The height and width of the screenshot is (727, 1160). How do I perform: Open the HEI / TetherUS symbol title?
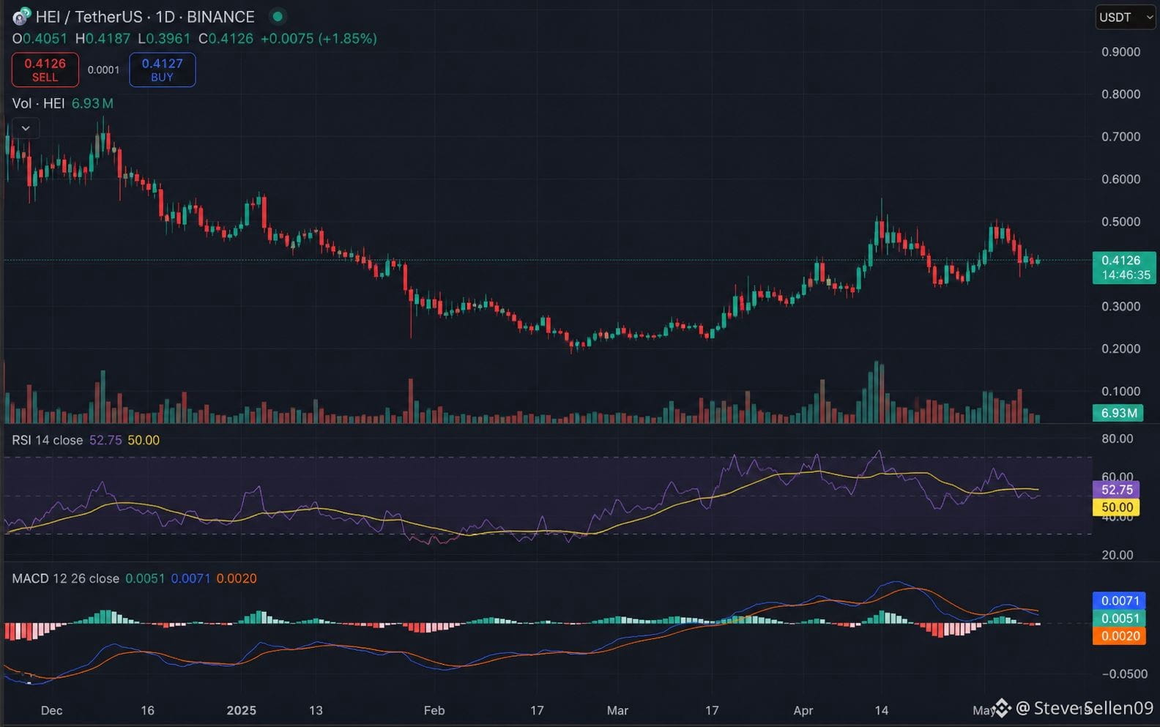(x=145, y=16)
